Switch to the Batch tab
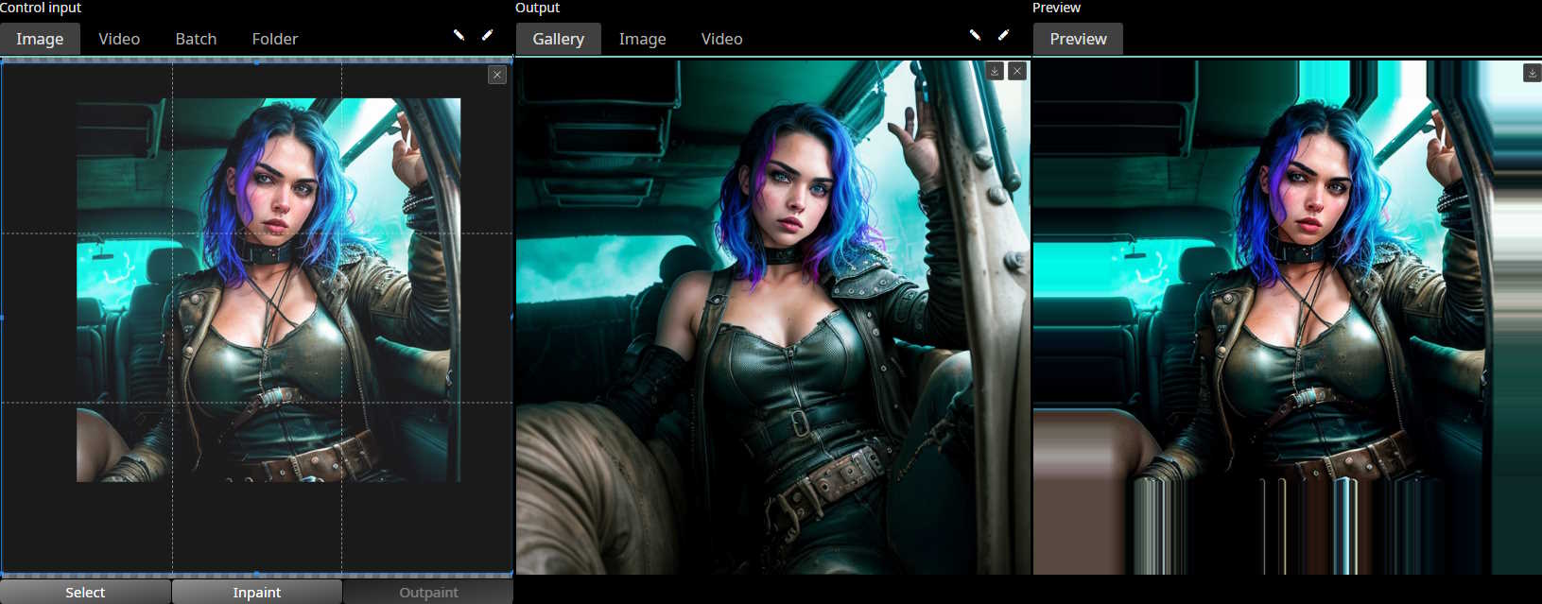Screen dimensions: 1542x604 [196, 39]
